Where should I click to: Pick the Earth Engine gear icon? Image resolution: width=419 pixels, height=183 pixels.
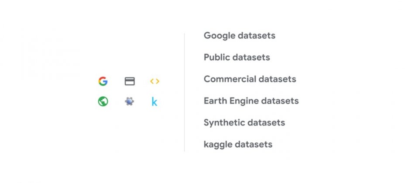129,102
